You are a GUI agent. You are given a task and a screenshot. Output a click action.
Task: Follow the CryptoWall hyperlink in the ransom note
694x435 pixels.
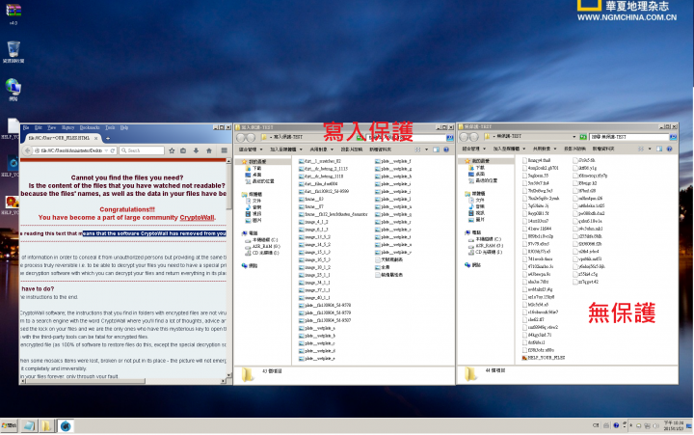pos(197,218)
